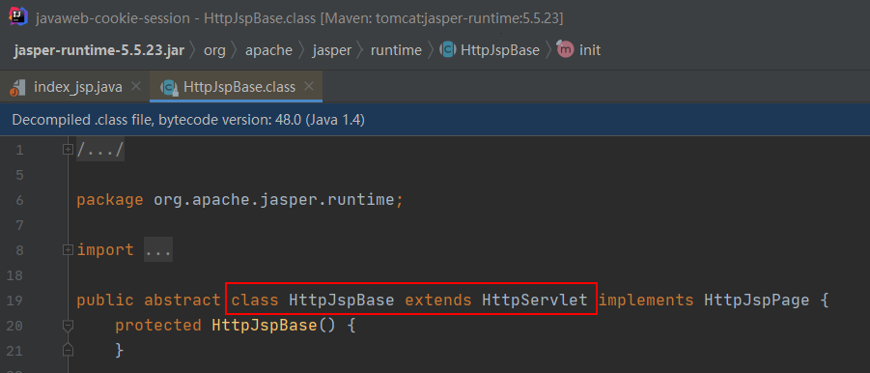Screen dimensions: 870x373
Task: Click the class file icon on HttpJspBase.class tab
Action: 169,87
